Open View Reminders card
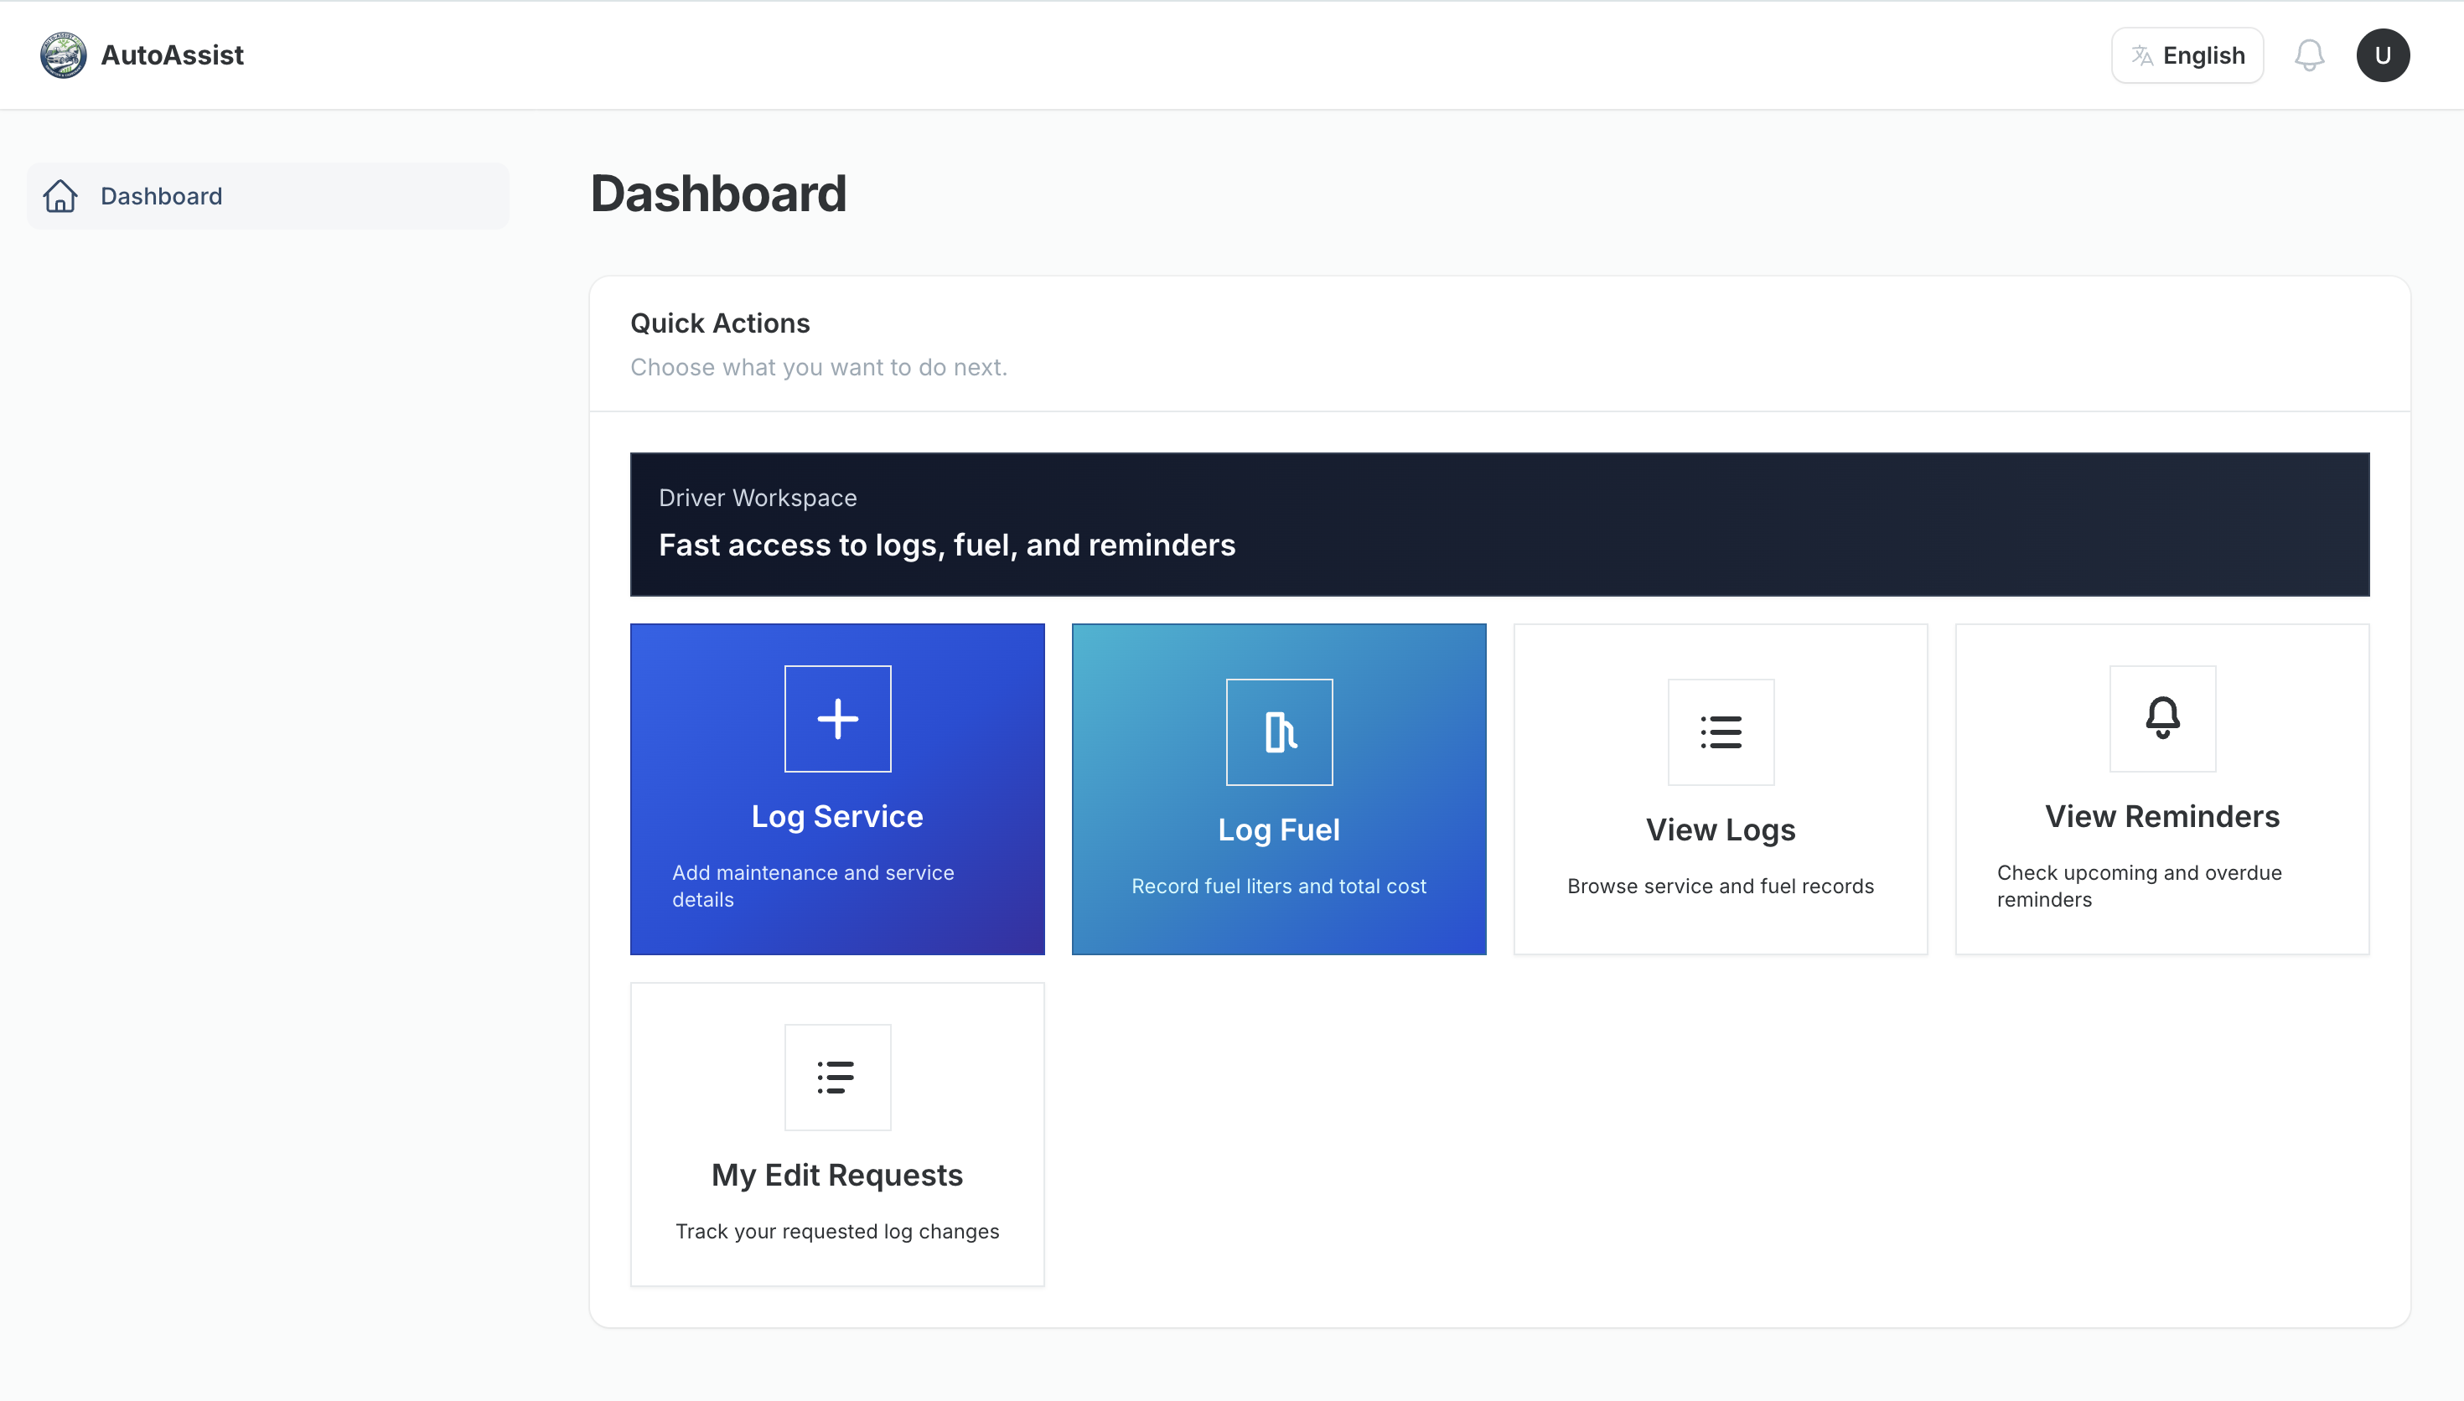 point(2161,788)
